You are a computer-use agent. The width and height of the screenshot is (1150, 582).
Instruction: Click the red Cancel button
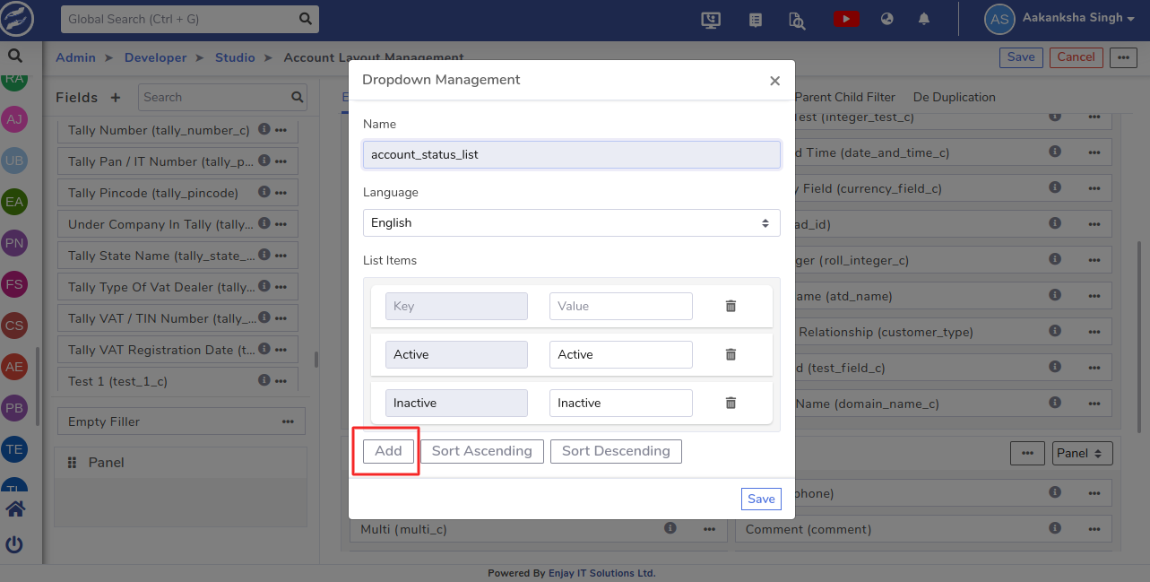[x=1077, y=57]
